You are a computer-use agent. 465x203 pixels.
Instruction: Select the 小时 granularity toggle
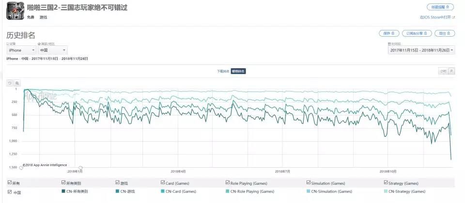(443, 72)
